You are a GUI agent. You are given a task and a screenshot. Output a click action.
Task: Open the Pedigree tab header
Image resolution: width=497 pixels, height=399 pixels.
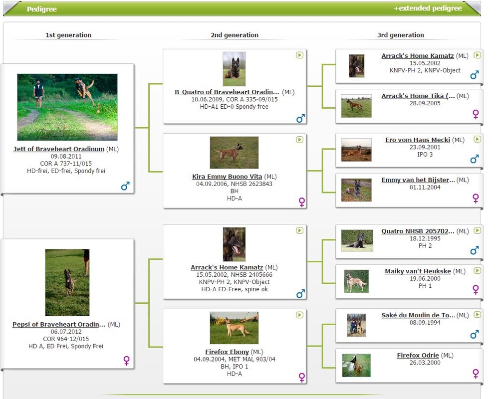pyautogui.click(x=41, y=9)
